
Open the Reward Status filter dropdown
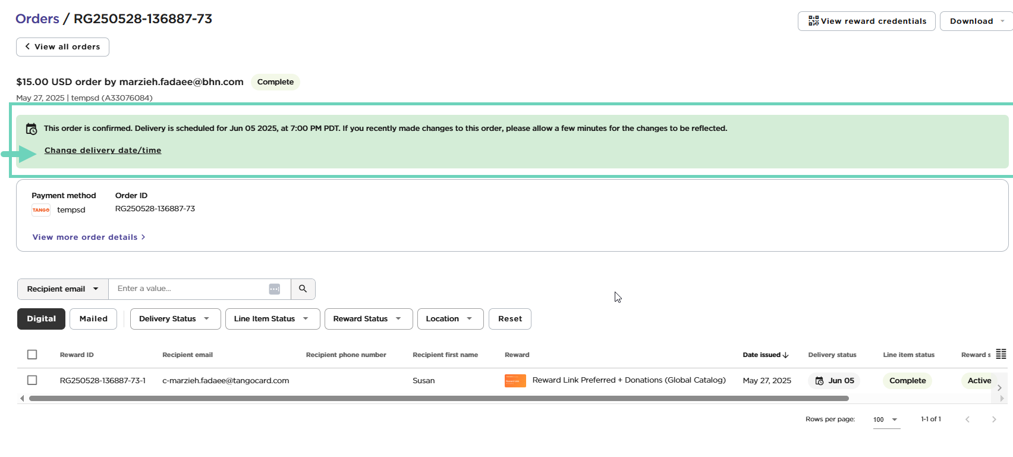[x=367, y=319]
